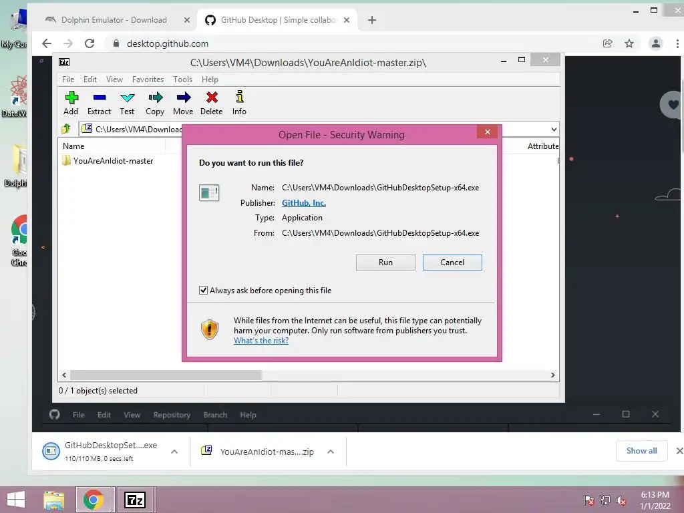The height and width of the screenshot is (513, 684).
Task: Open the Info tool in 7-Zip
Action: pos(239,103)
